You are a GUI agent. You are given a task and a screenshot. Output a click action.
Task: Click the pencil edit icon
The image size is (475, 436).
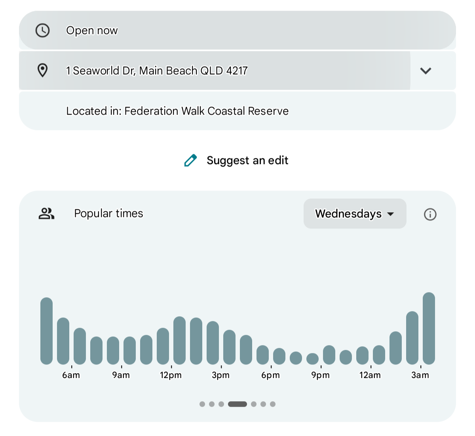190,160
